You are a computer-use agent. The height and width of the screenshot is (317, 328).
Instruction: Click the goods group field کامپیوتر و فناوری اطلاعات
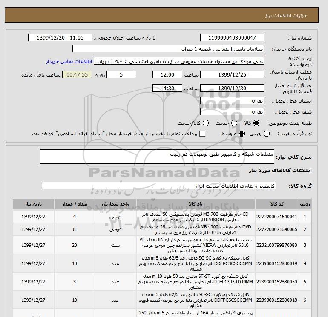159,186
